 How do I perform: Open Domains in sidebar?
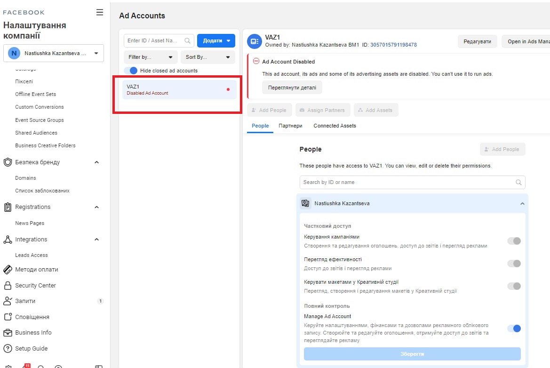coord(25,178)
